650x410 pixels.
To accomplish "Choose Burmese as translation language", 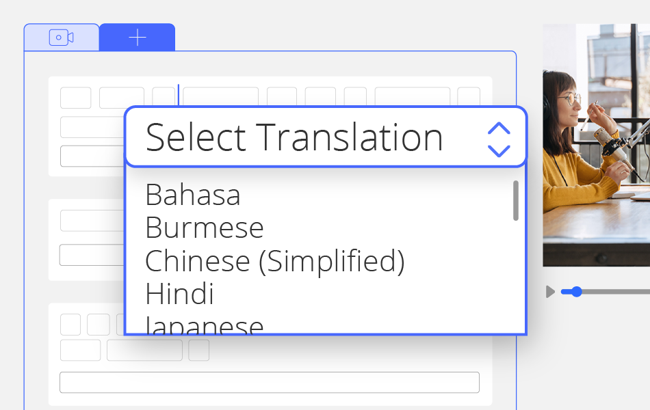I will click(x=205, y=228).
